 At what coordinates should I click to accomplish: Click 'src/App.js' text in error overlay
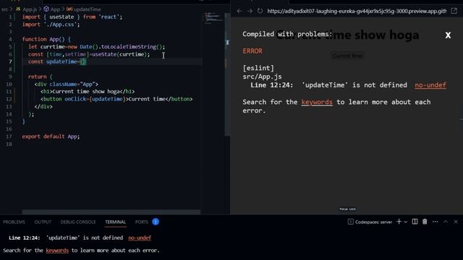tap(262, 77)
